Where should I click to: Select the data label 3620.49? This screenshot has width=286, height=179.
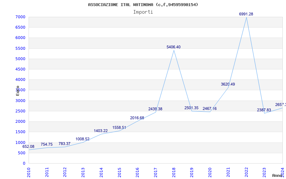pyautogui.click(x=228, y=84)
